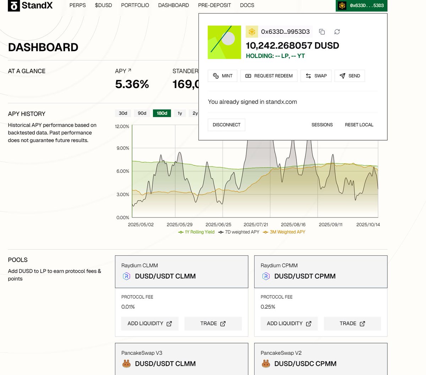Open the Raydium CLMM DUSD/USDT CLMM header
Image resolution: width=426 pixels, height=375 pixels.
point(181,272)
